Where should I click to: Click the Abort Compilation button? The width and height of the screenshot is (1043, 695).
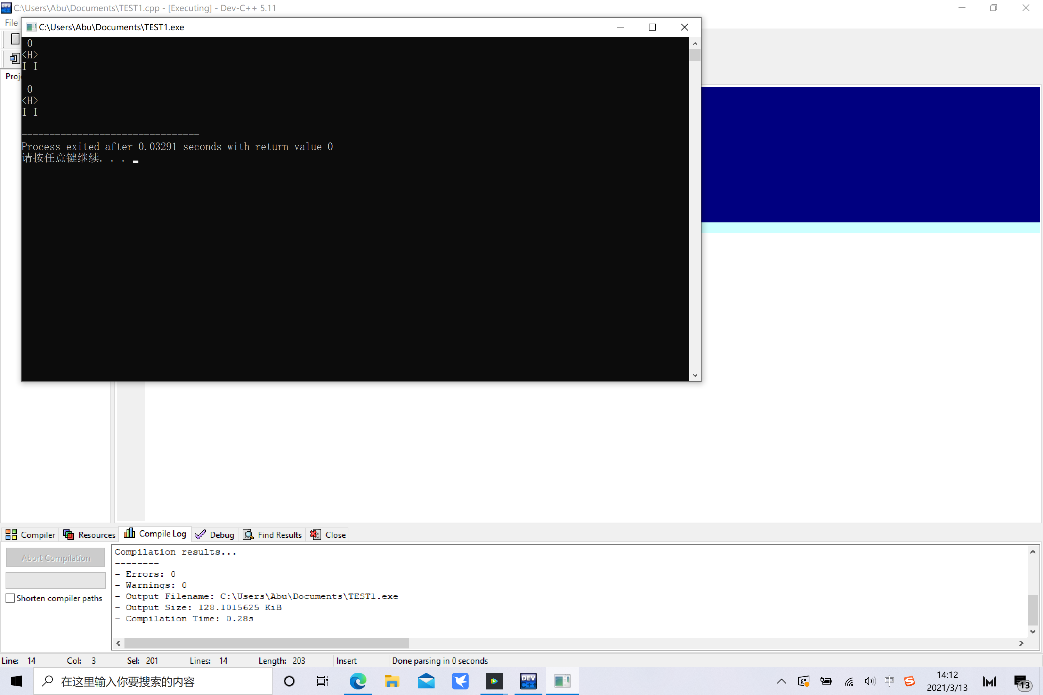(55, 558)
